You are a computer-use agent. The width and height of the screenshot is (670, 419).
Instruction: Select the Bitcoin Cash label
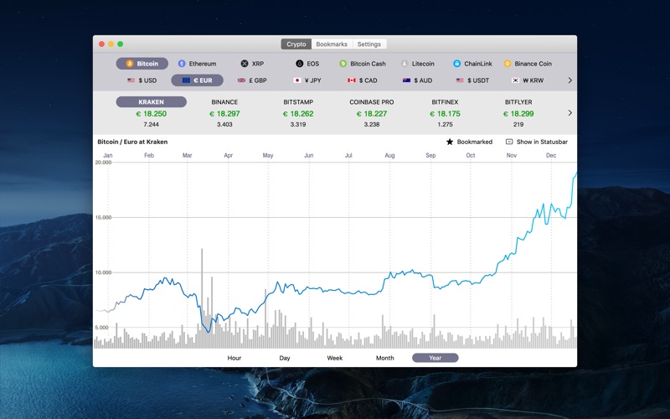[368, 64]
